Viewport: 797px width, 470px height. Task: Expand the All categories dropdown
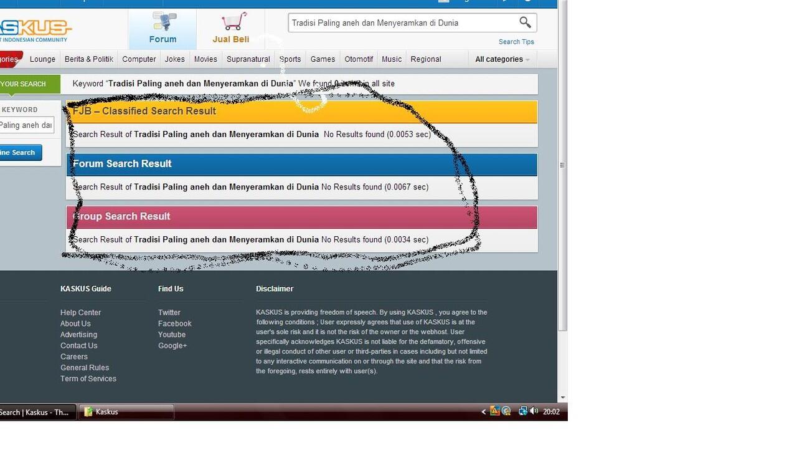tap(502, 59)
